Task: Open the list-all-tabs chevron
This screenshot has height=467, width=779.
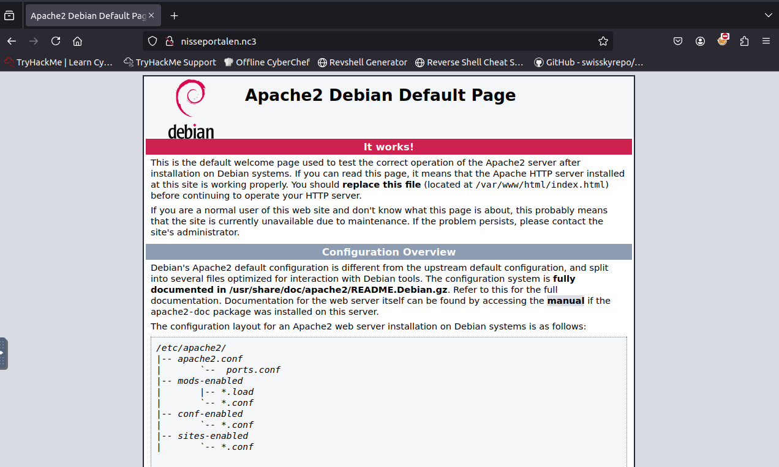Action: coord(768,15)
